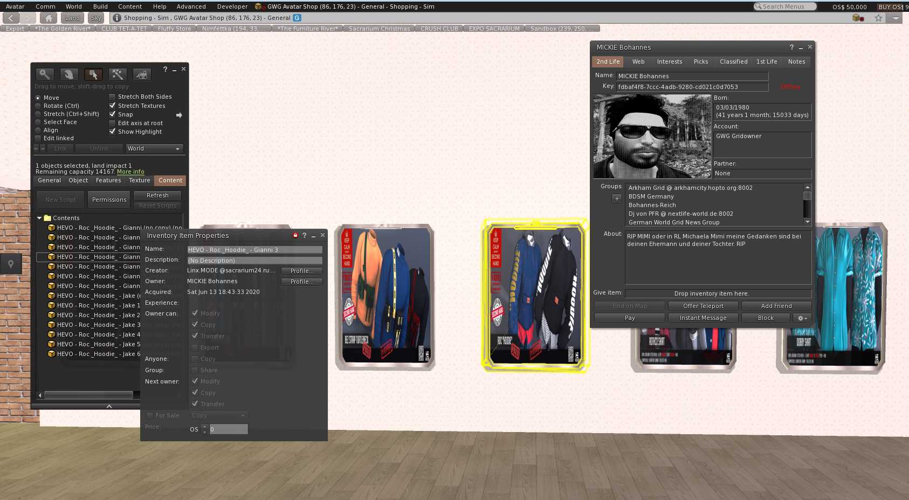The width and height of the screenshot is (909, 500).
Task: Click the selected yellow-highlighted hoodie vendor board
Action: [534, 296]
